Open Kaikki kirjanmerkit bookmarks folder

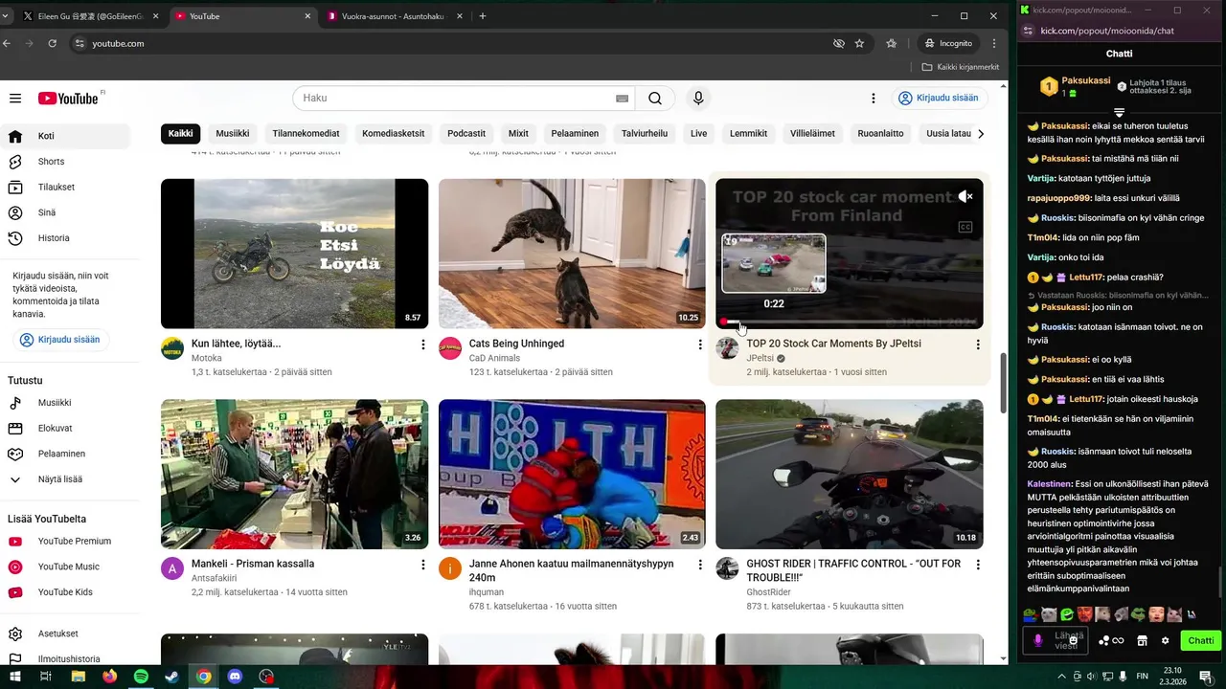click(961, 67)
